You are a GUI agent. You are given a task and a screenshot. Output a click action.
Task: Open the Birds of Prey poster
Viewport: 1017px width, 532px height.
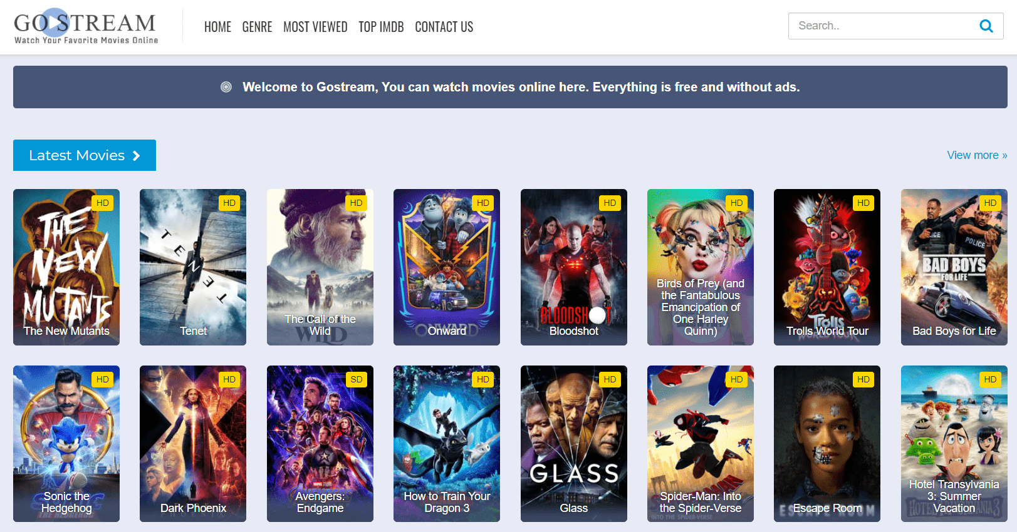pyautogui.click(x=701, y=267)
